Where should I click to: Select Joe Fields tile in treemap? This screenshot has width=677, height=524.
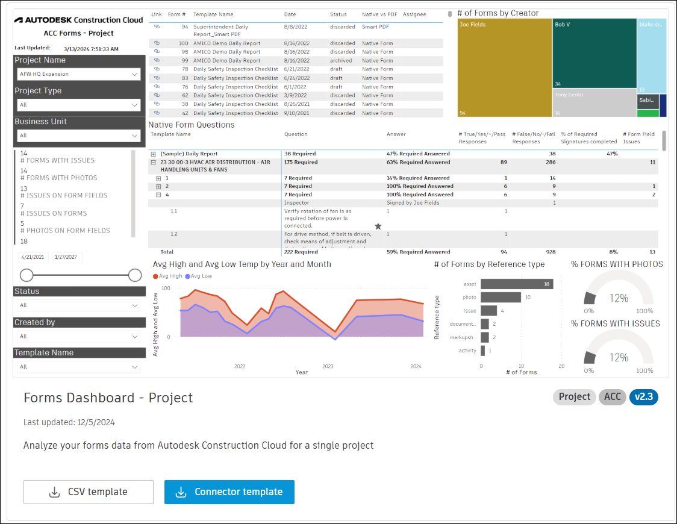504,68
